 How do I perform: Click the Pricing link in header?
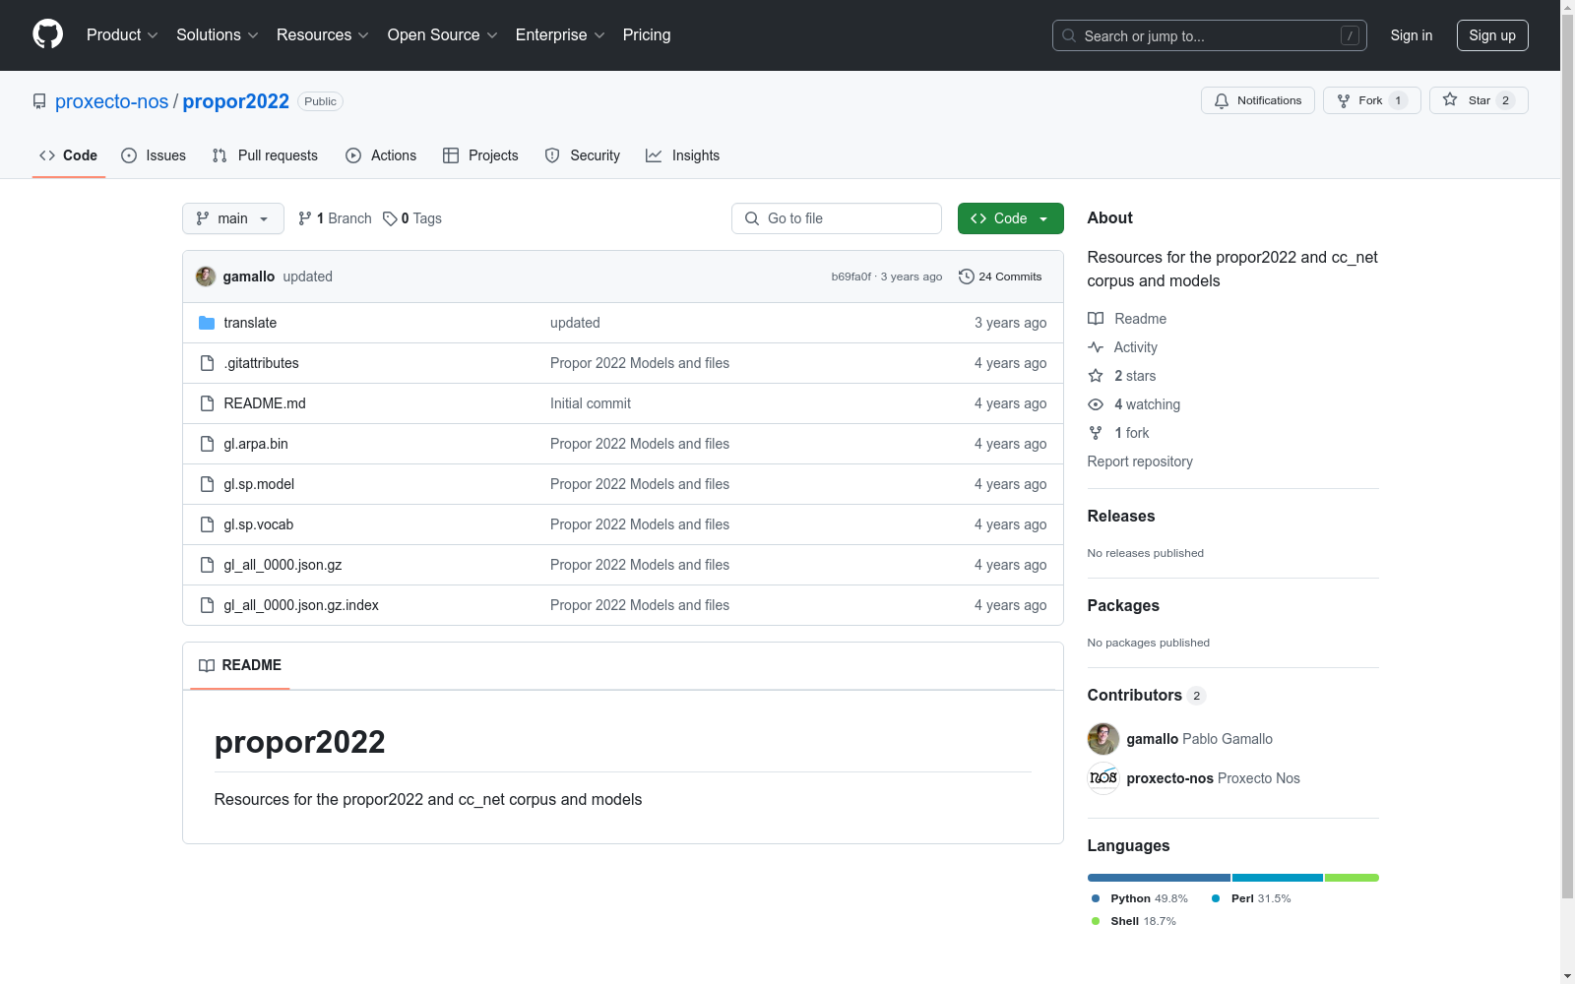[x=647, y=35]
